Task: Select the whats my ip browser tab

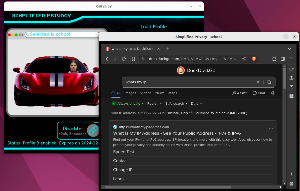Action: pyautogui.click(x=133, y=49)
